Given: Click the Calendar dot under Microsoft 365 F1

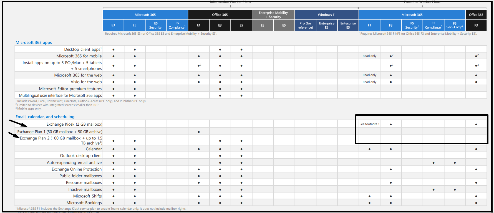Looking at the screenshot, I should 369,149.
